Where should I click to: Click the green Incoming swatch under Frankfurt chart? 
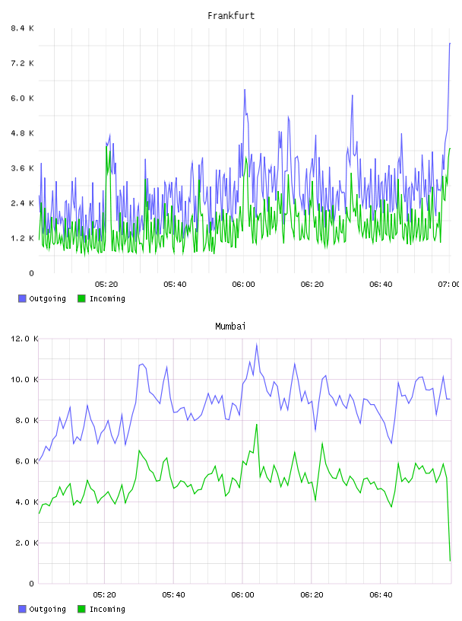(81, 298)
